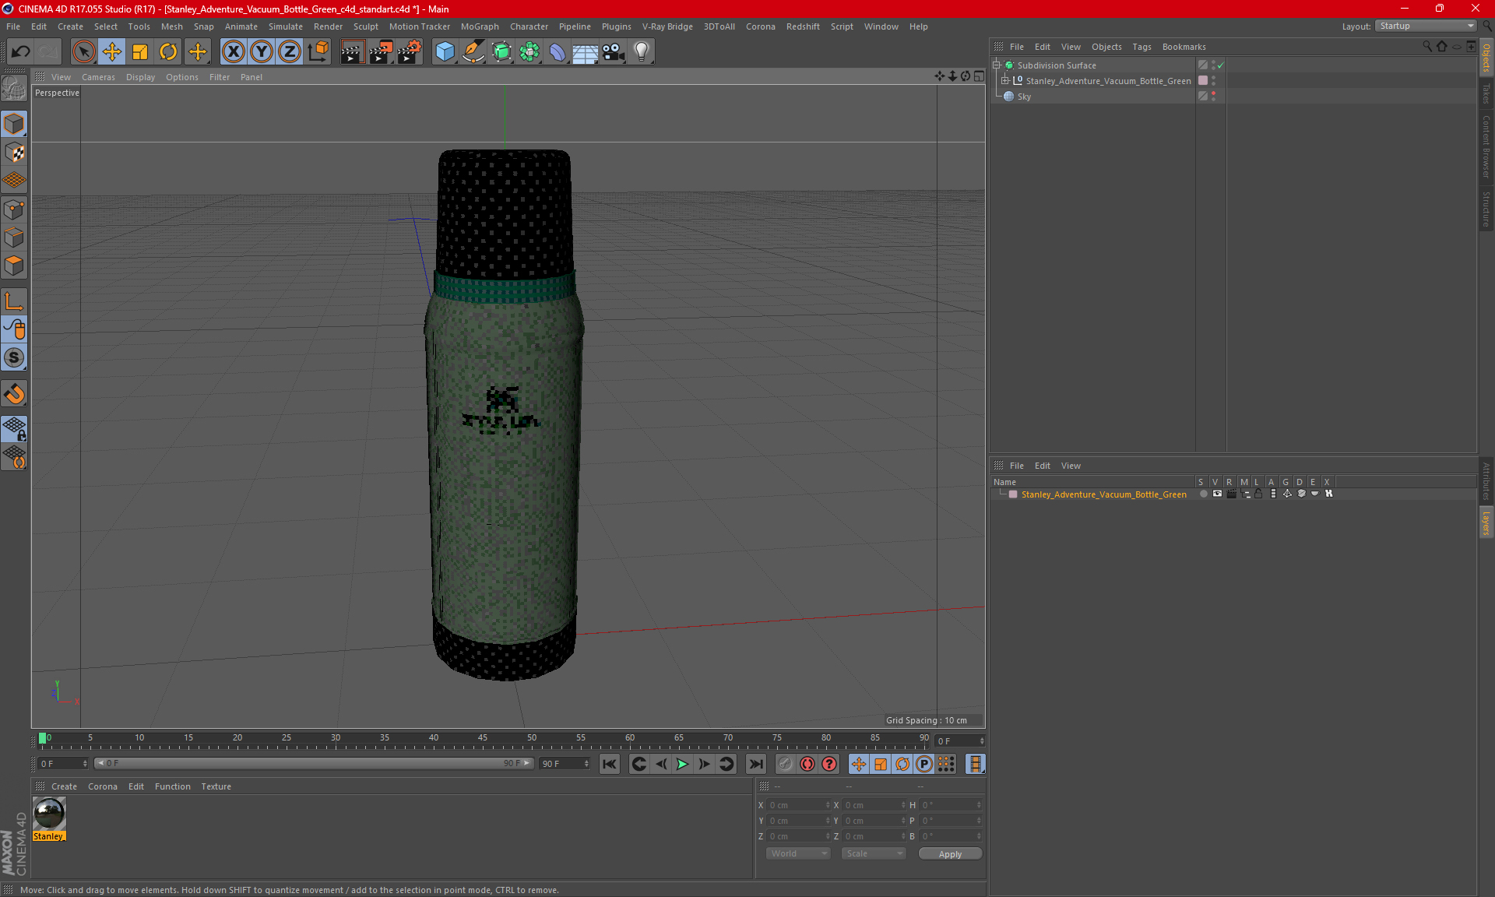Enable Edges mode
The width and height of the screenshot is (1495, 897).
pos(14,237)
